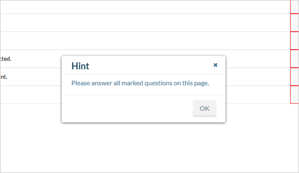Click the word 'marked' in the hint message
Image resolution: width=299 pixels, height=173 pixels.
click(x=132, y=83)
